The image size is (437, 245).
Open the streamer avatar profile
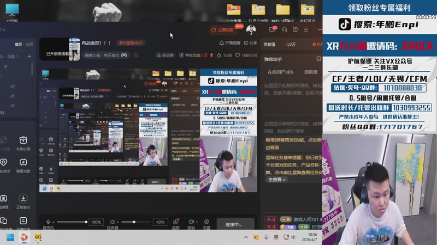(x=251, y=30)
